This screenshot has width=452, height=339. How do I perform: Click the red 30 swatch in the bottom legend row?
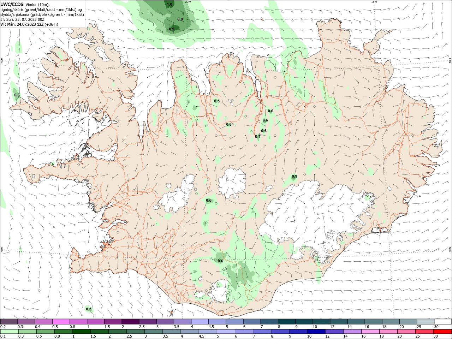point(443,332)
